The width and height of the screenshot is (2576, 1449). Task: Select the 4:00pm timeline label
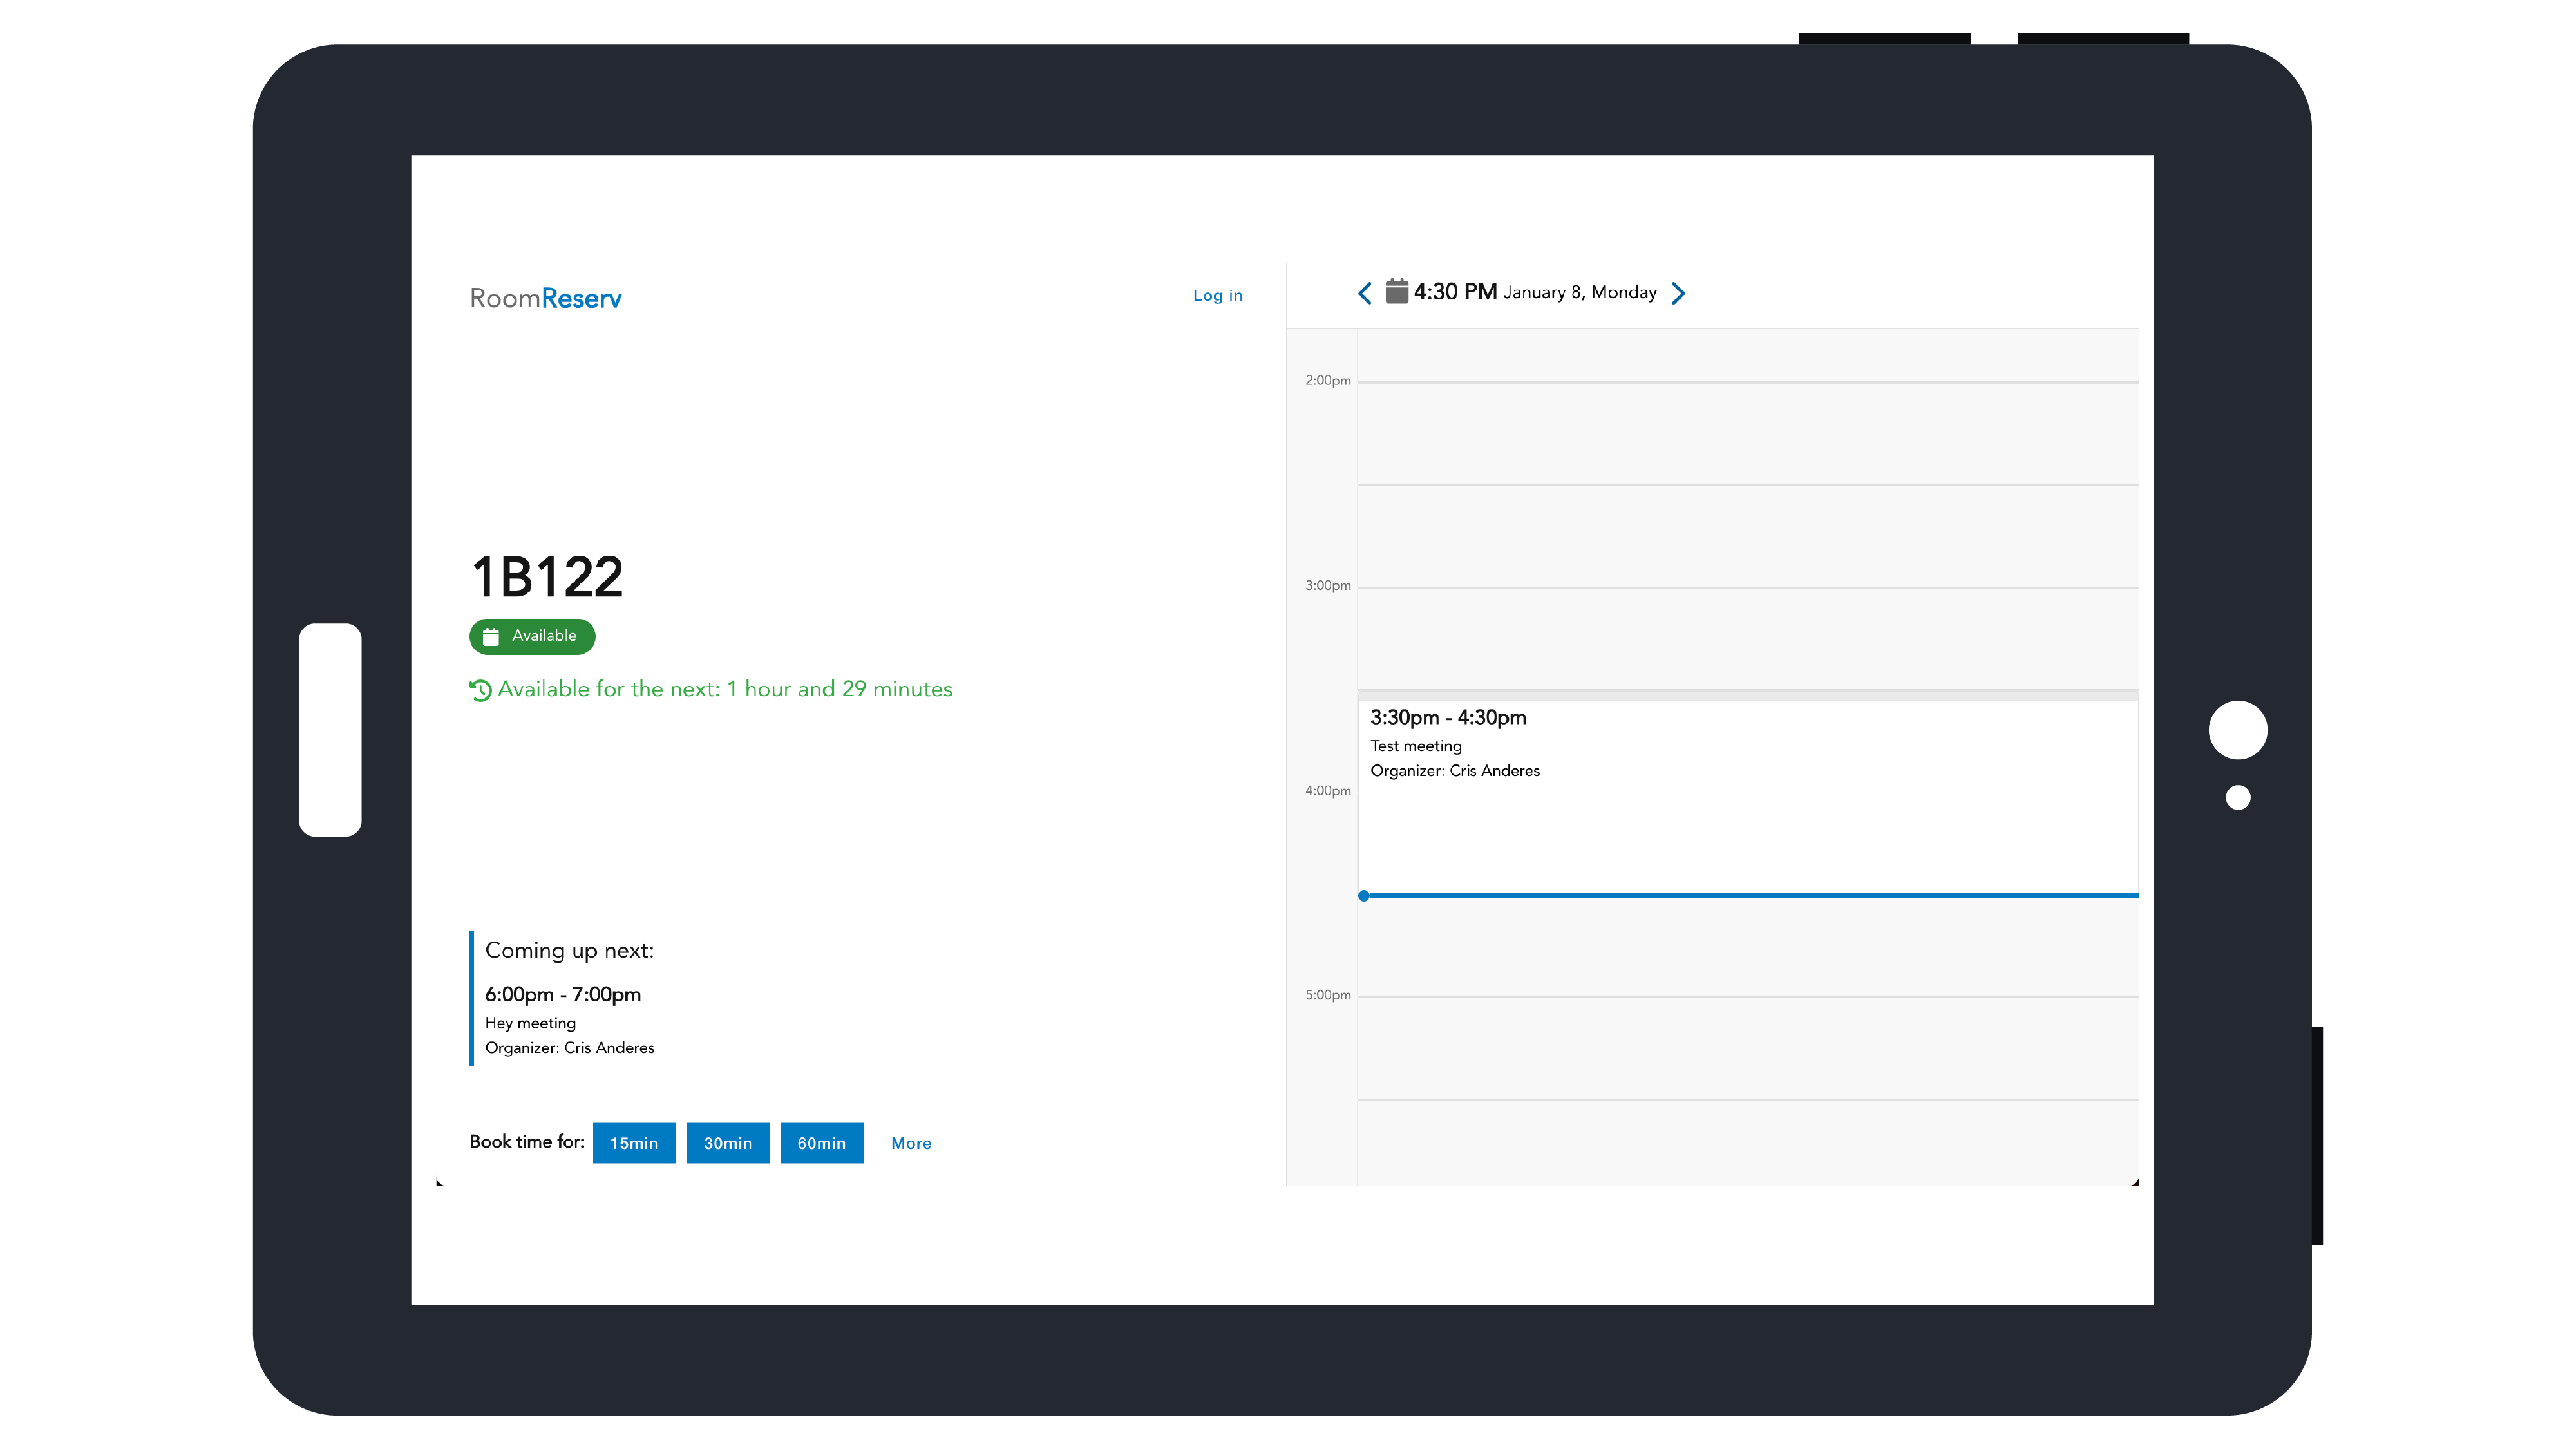point(1327,790)
